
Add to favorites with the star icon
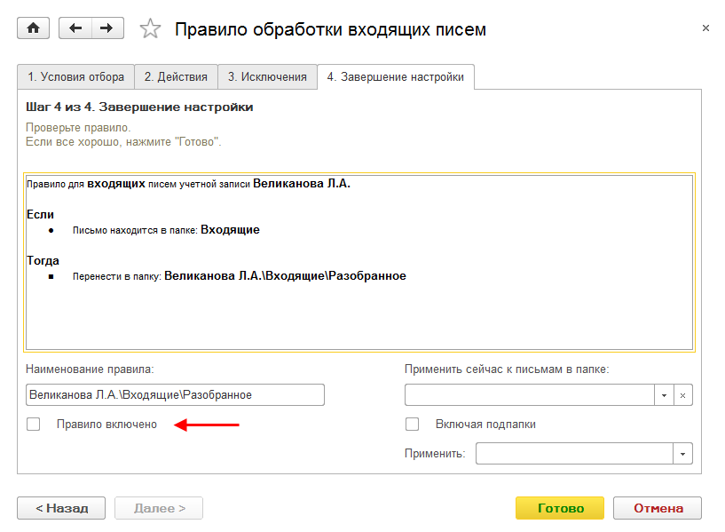151,29
